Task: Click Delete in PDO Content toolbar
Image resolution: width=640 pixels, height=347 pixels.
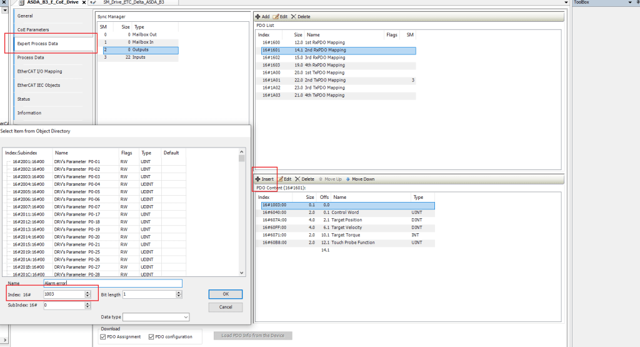Action: (x=304, y=179)
